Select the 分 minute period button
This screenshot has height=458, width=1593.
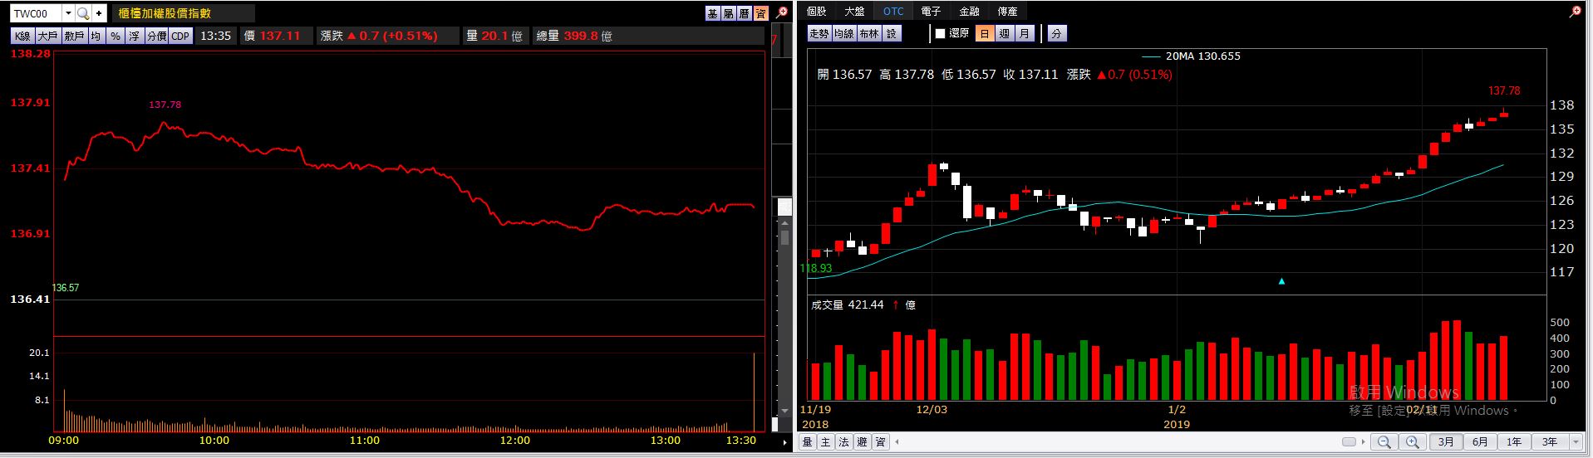point(1056,33)
